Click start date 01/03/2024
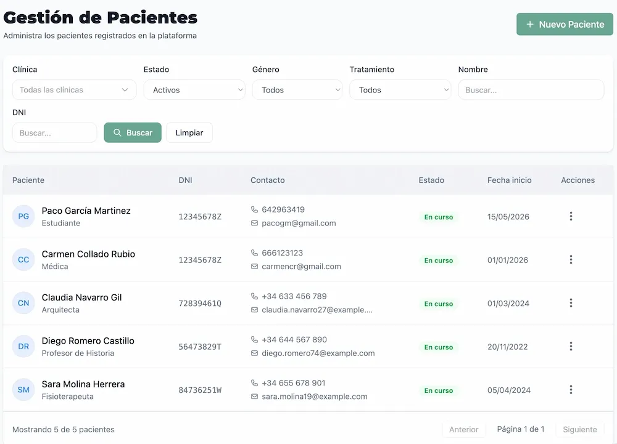The image size is (617, 444). [508, 304]
